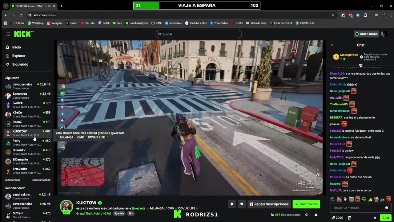Click the Regala Suscripciones button
This screenshot has width=394, height=222.
coord(269,204)
